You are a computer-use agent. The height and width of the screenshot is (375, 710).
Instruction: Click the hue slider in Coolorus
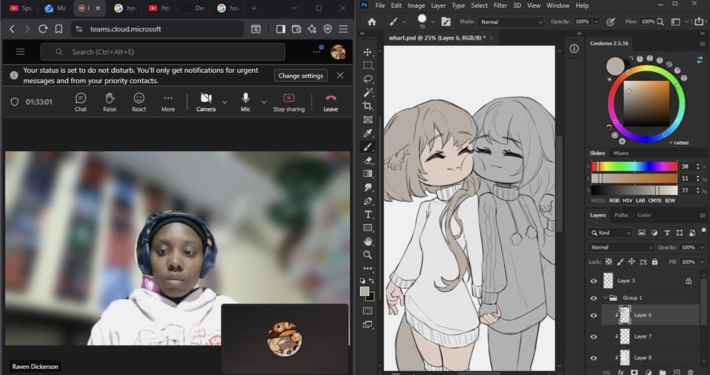[634, 166]
